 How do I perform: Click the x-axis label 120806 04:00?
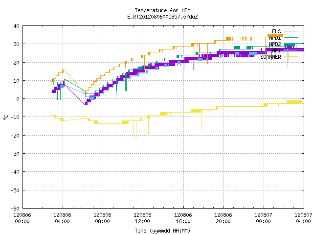click(62, 218)
